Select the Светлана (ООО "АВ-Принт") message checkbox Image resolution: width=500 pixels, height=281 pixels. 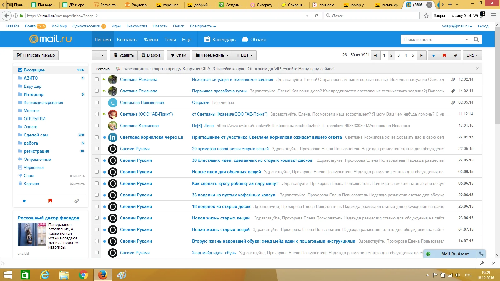97,114
